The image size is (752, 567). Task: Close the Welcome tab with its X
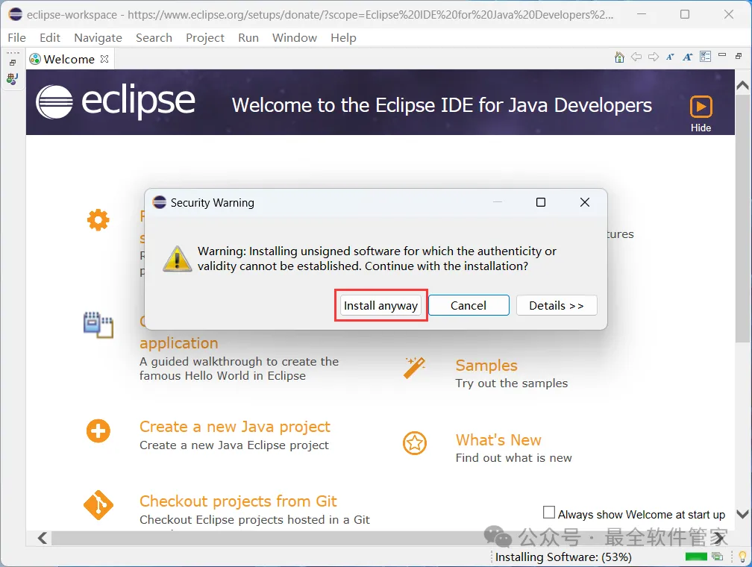click(104, 58)
